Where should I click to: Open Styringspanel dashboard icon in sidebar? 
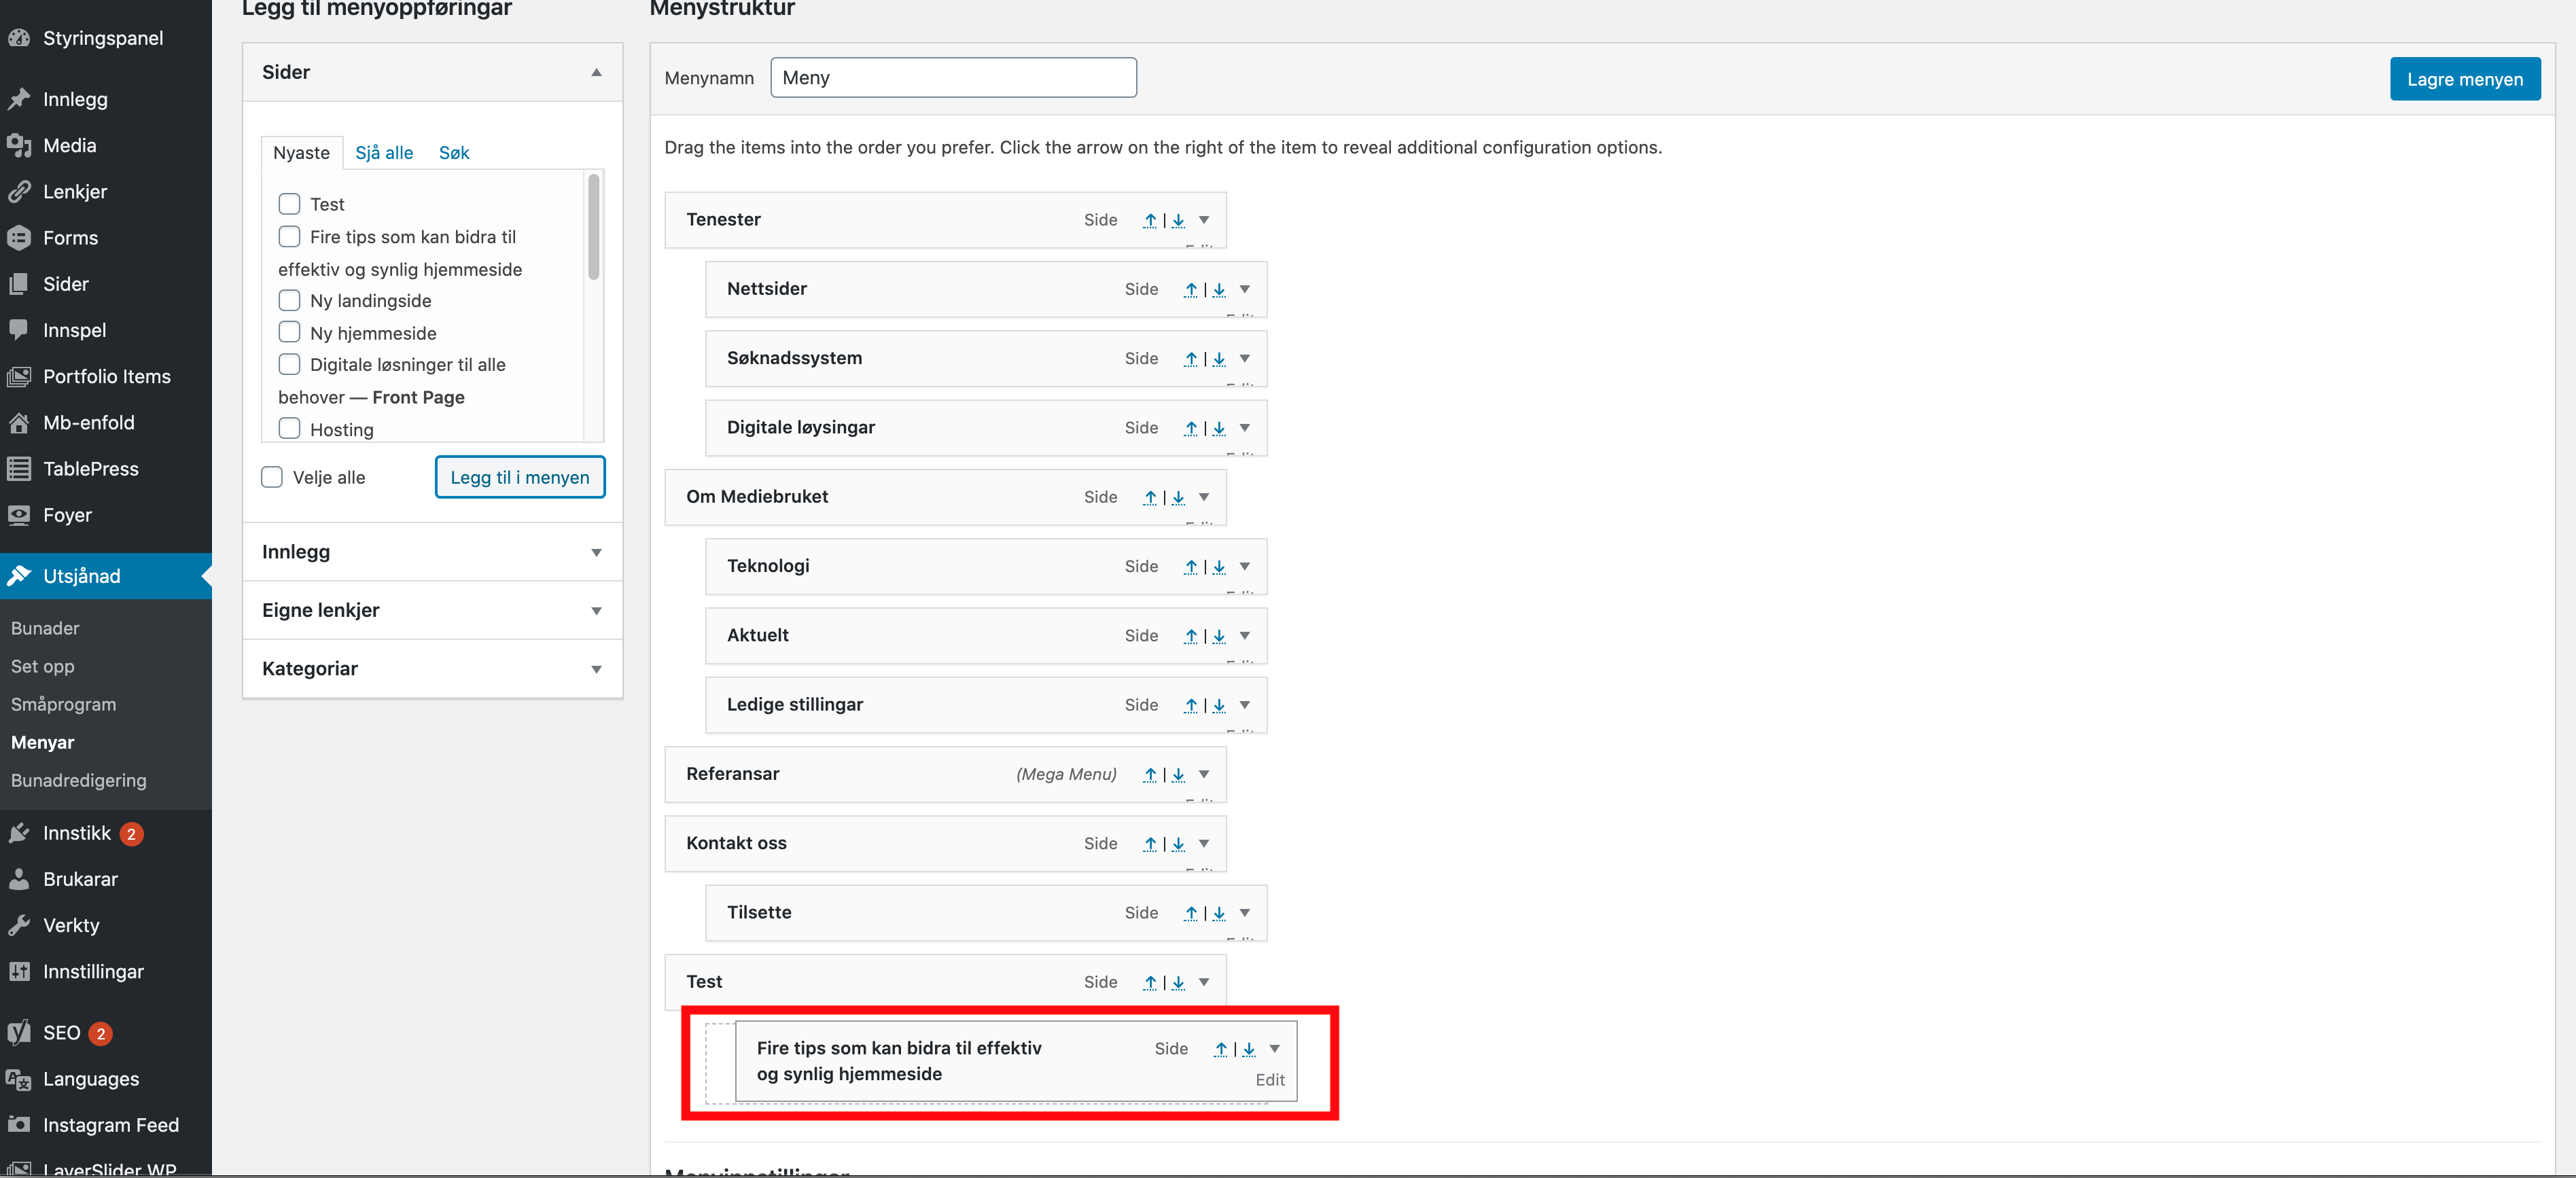(x=19, y=38)
